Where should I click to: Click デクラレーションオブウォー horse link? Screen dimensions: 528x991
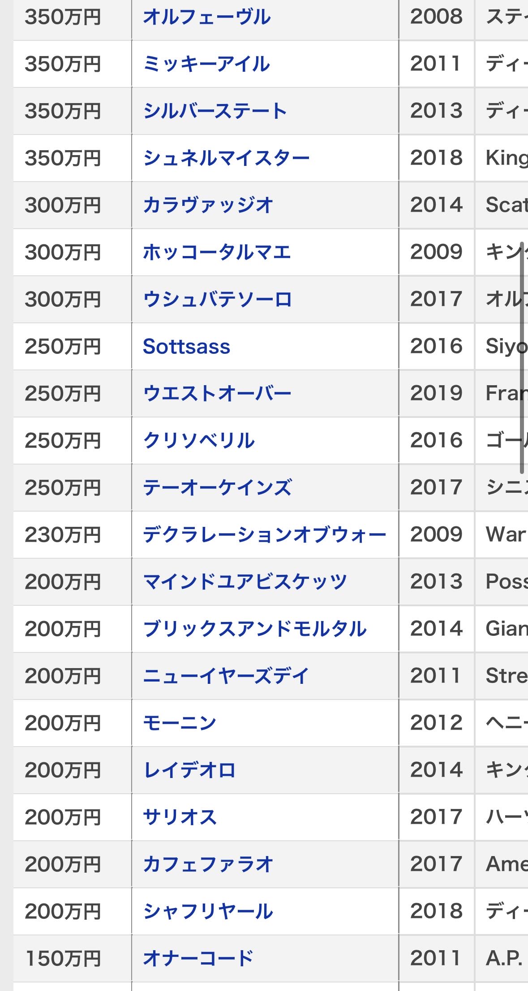pyautogui.click(x=264, y=535)
